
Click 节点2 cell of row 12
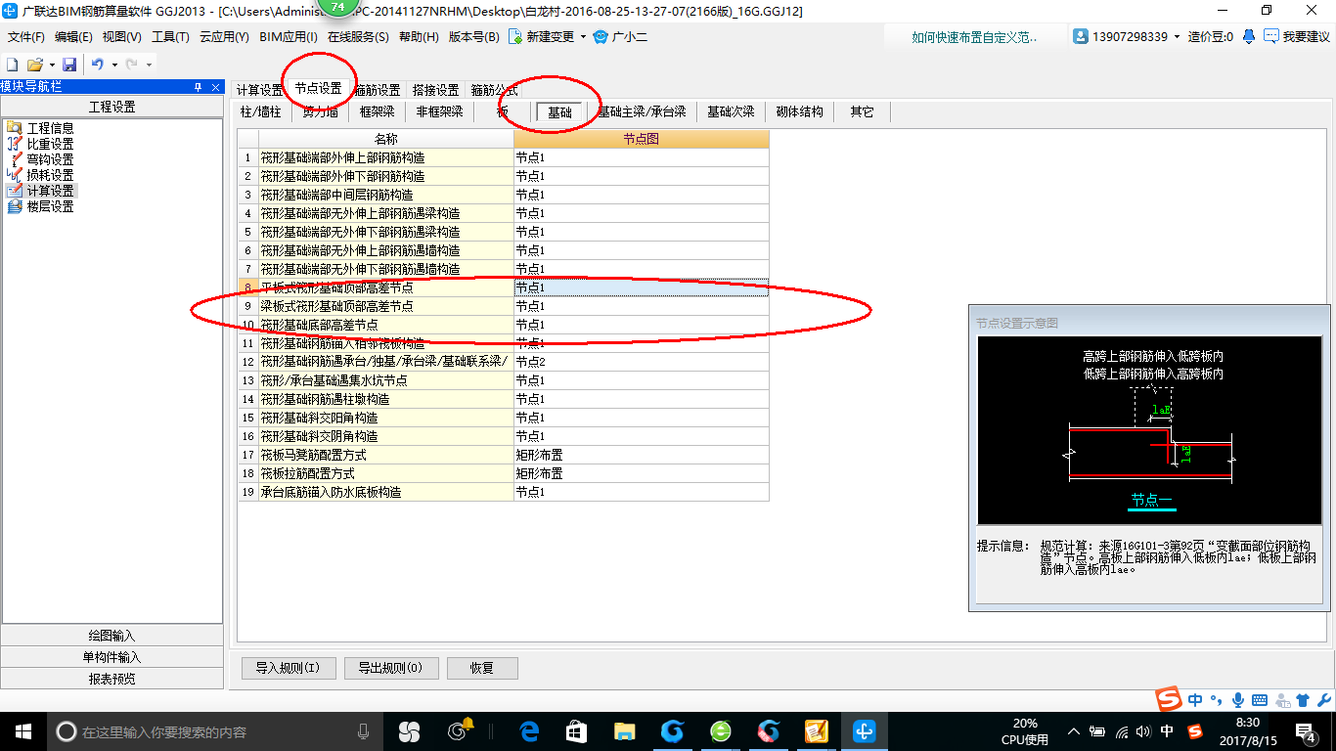point(641,362)
